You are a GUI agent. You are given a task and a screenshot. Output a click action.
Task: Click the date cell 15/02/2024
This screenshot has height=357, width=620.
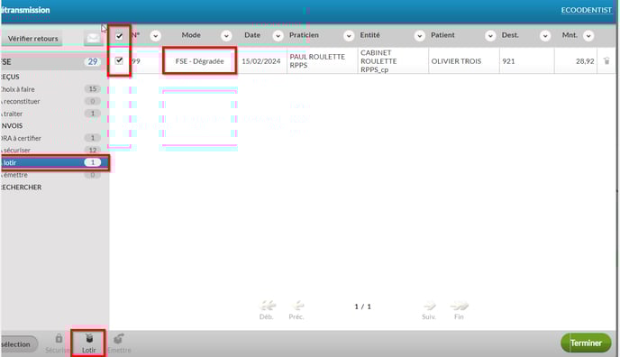(x=261, y=61)
